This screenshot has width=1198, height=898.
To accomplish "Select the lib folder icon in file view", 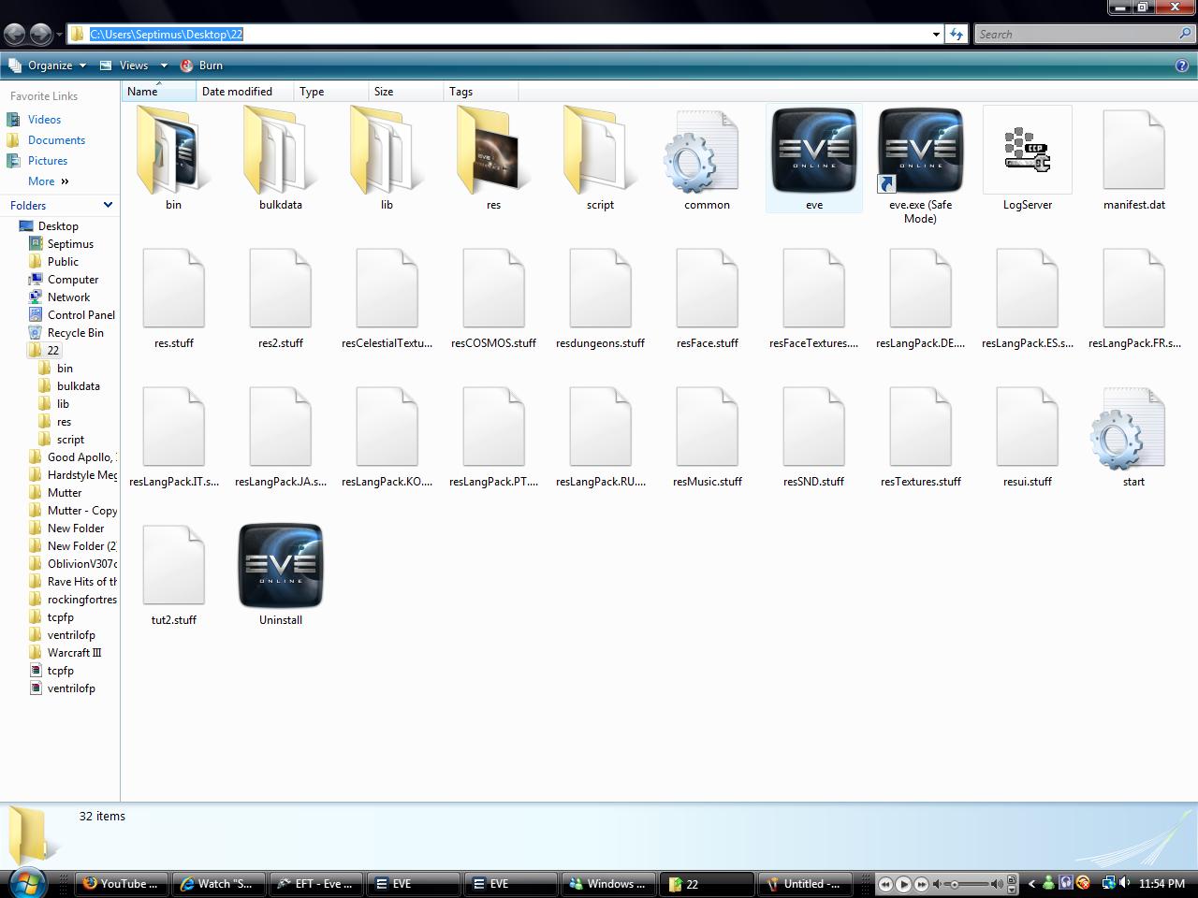I will pos(387,152).
